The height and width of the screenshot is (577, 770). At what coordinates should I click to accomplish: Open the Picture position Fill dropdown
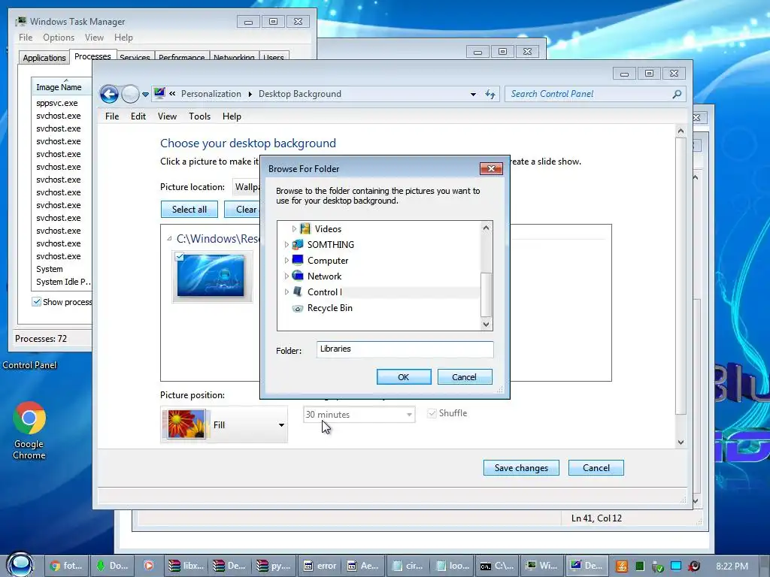coord(224,424)
